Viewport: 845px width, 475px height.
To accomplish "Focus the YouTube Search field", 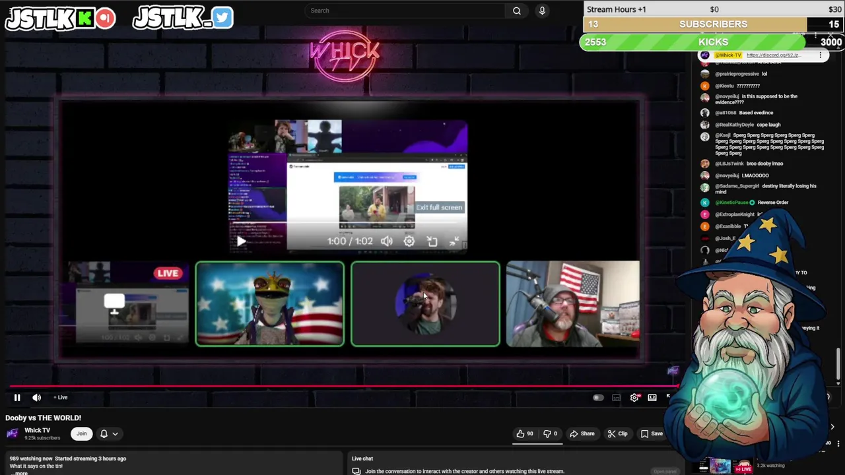I will 406,11.
